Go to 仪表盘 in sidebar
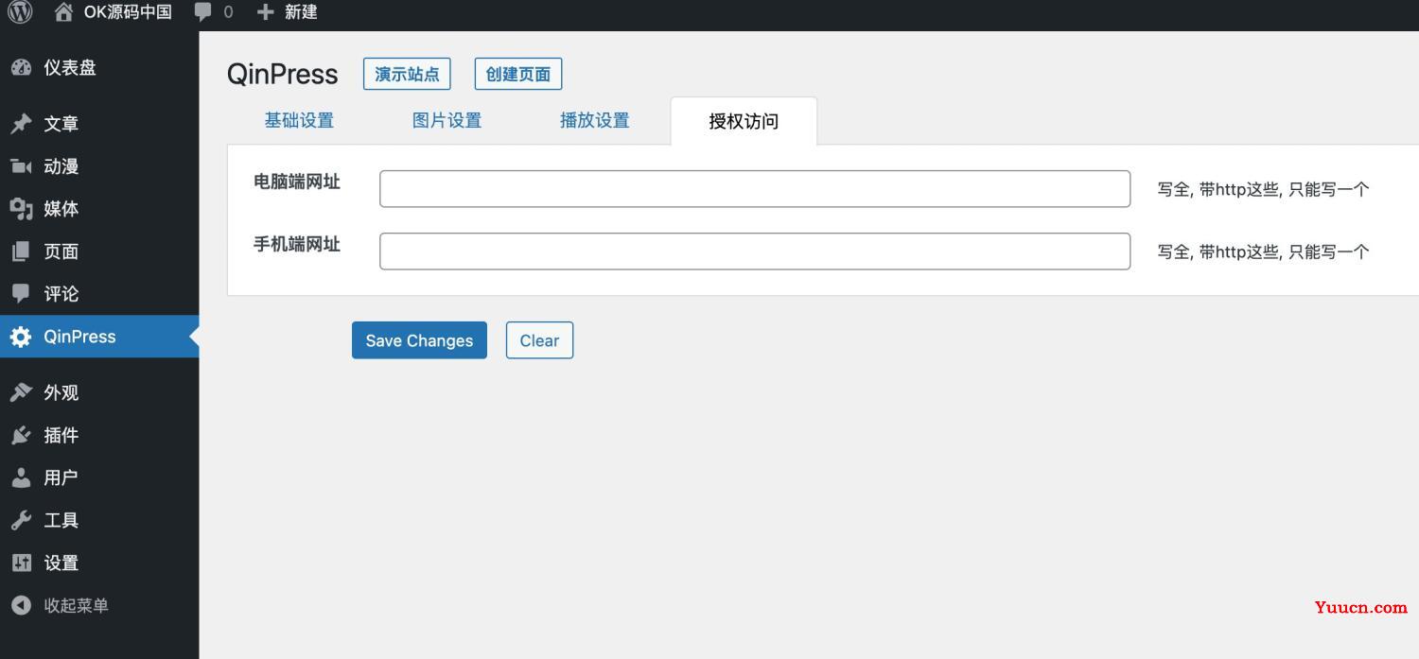The width and height of the screenshot is (1419, 659). click(70, 68)
